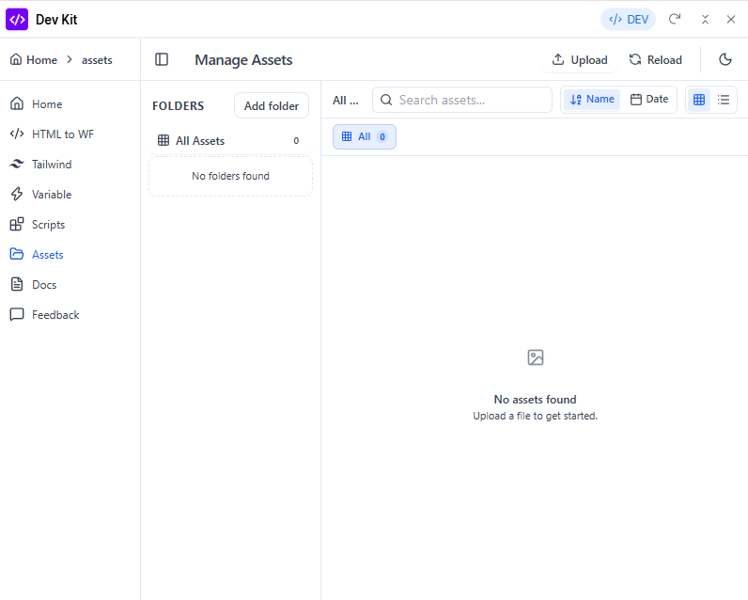
Task: Focus the Search assets input field
Action: tap(461, 100)
